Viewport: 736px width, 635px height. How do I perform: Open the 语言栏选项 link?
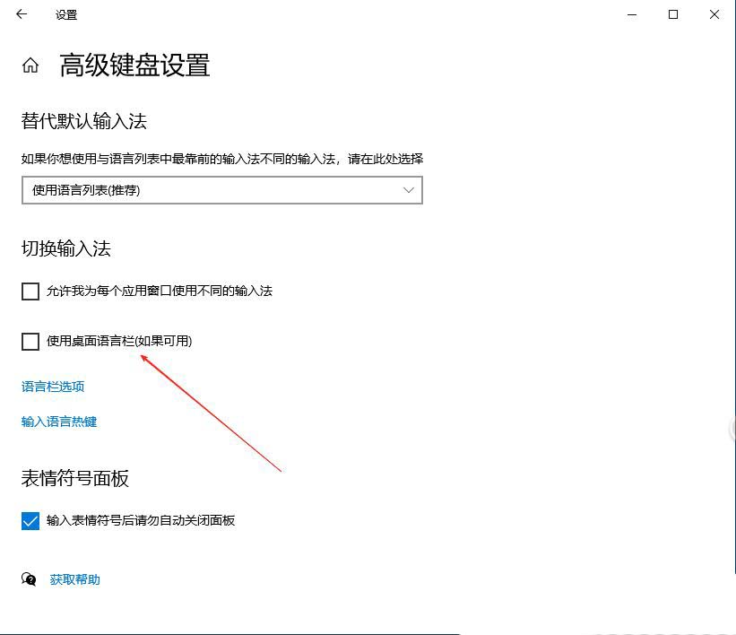pos(53,387)
